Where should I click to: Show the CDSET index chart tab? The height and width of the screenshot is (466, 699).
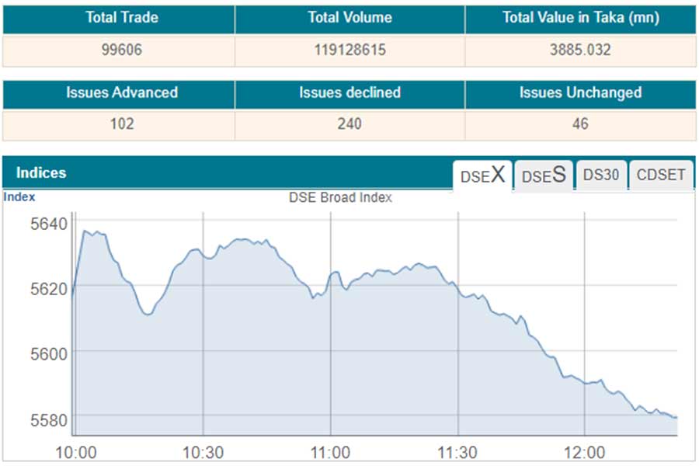click(x=661, y=176)
